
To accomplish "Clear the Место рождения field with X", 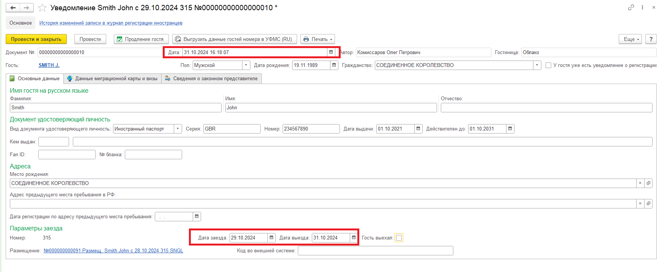I will coord(640,183).
